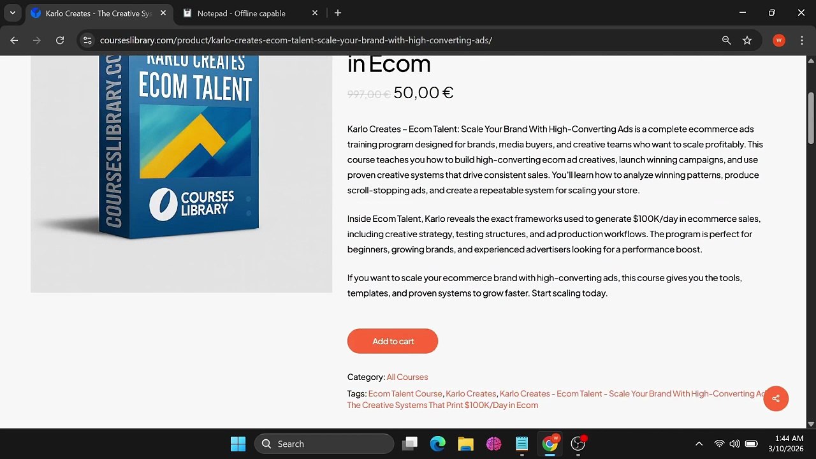This screenshot has height=459, width=816.
Task: Click the orange share floating button
Action: point(776,398)
